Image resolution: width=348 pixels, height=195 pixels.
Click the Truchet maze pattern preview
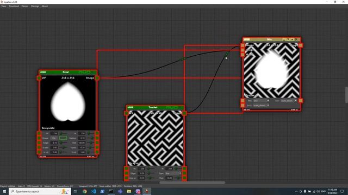[x=156, y=138]
